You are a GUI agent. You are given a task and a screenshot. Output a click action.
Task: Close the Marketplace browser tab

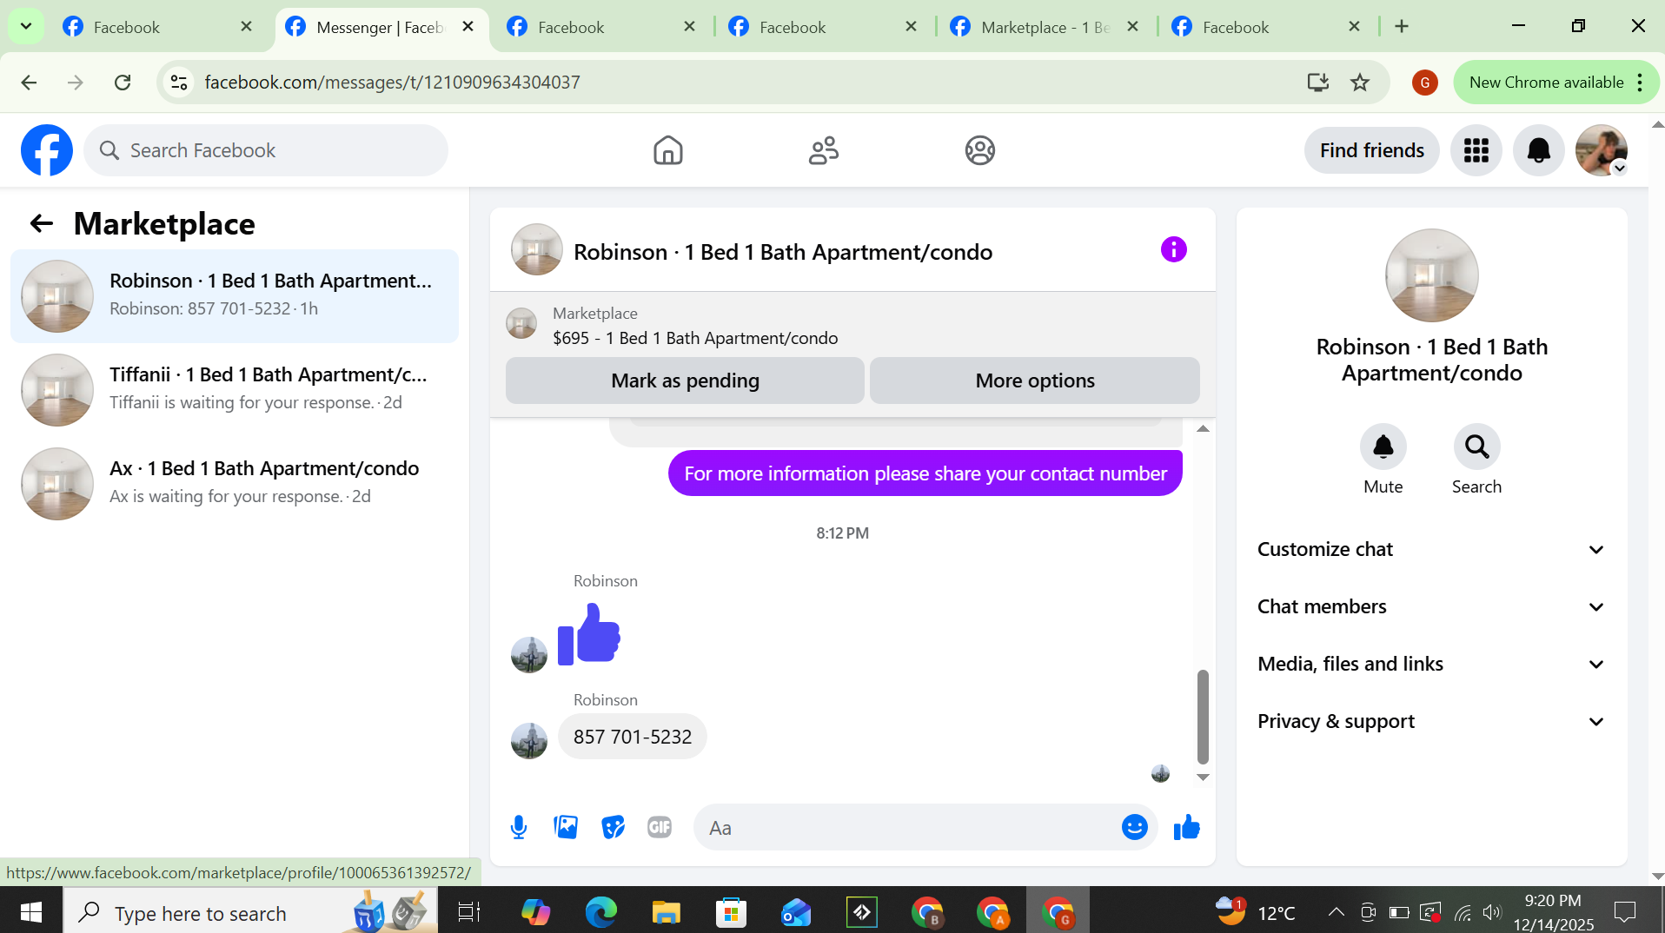click(x=1132, y=27)
